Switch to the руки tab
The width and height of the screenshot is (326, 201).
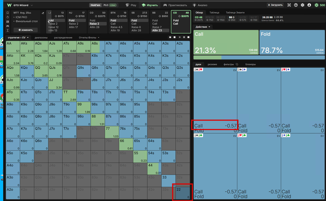[198, 64]
